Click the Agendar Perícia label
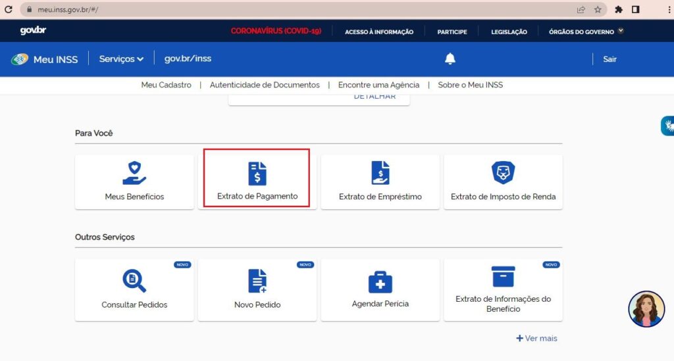The width and height of the screenshot is (674, 361). click(380, 304)
